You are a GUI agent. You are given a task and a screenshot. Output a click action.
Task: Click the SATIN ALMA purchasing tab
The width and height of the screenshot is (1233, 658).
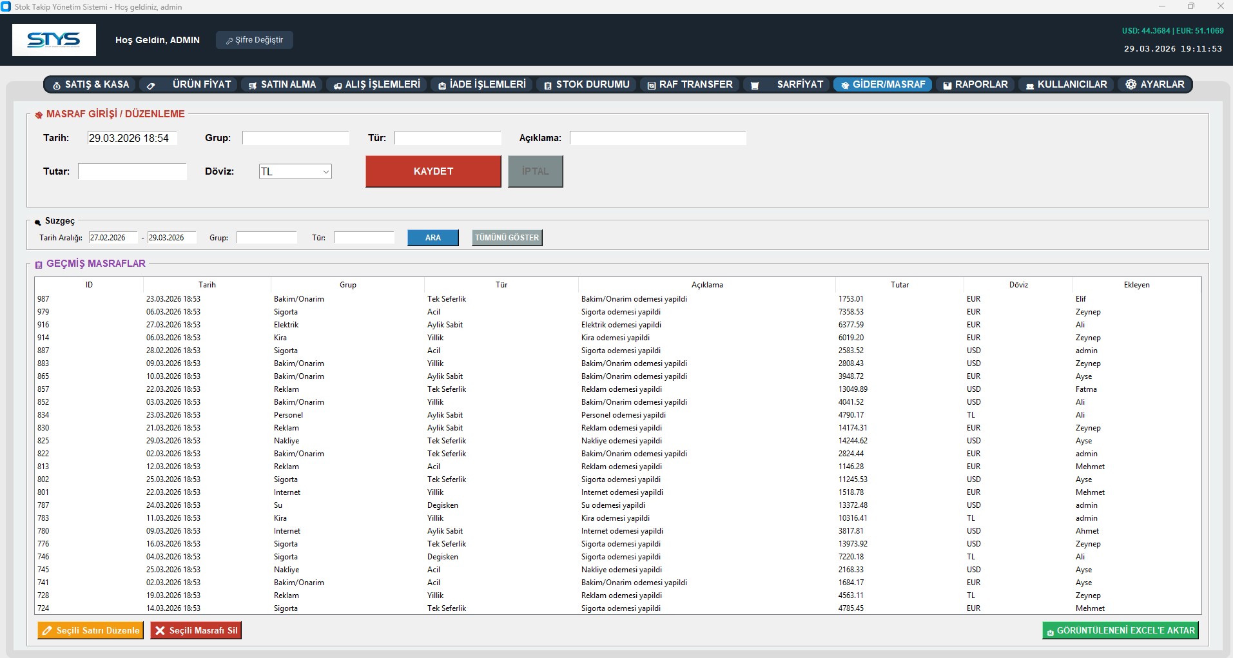(282, 84)
